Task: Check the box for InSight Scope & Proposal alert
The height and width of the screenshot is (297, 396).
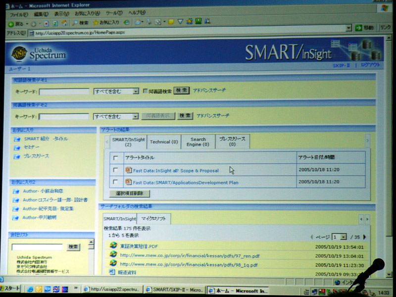Action: tap(115, 170)
